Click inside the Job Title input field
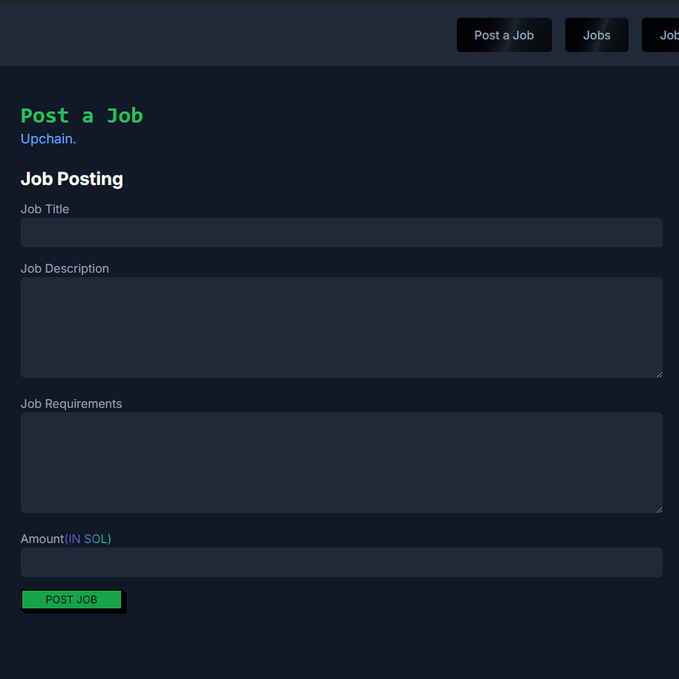 tap(341, 232)
